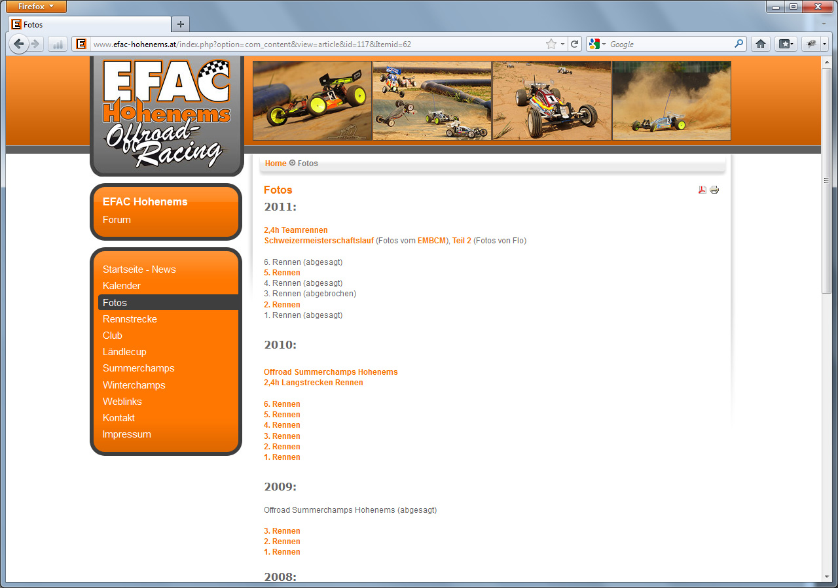Viewport: 838px width, 588px height.
Task: Click 'Offroad Summerchamps Hohenems (abgesagt)' text
Action: pos(350,510)
